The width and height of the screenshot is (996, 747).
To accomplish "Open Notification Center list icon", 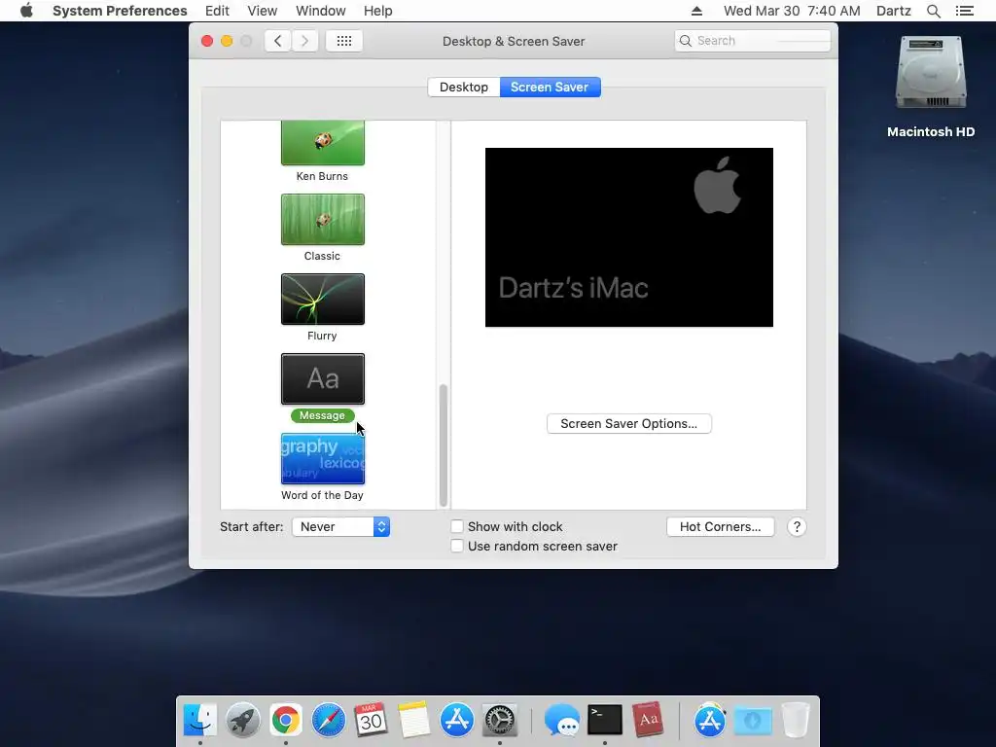I will [x=964, y=11].
